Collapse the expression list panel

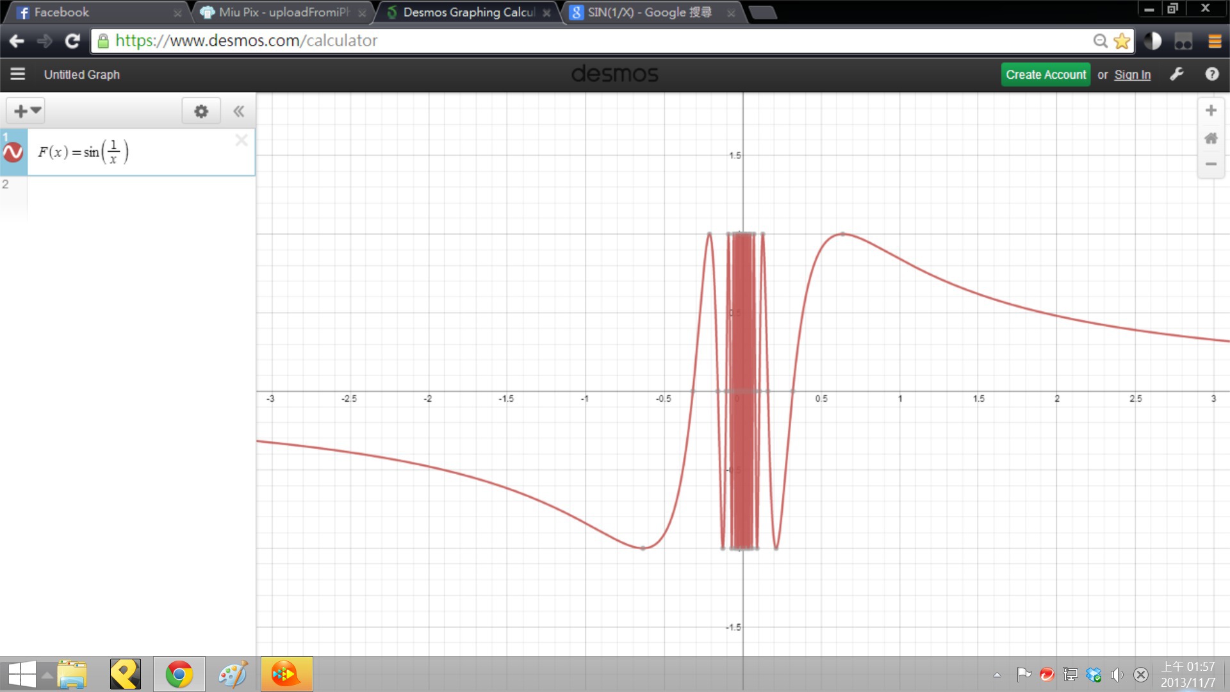tap(239, 111)
